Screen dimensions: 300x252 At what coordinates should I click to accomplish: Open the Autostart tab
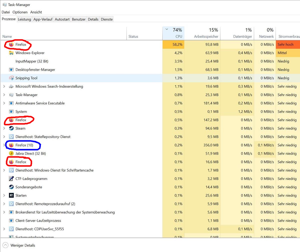pos(62,19)
